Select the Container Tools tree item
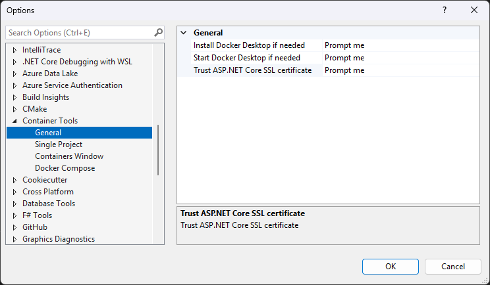 coord(50,121)
